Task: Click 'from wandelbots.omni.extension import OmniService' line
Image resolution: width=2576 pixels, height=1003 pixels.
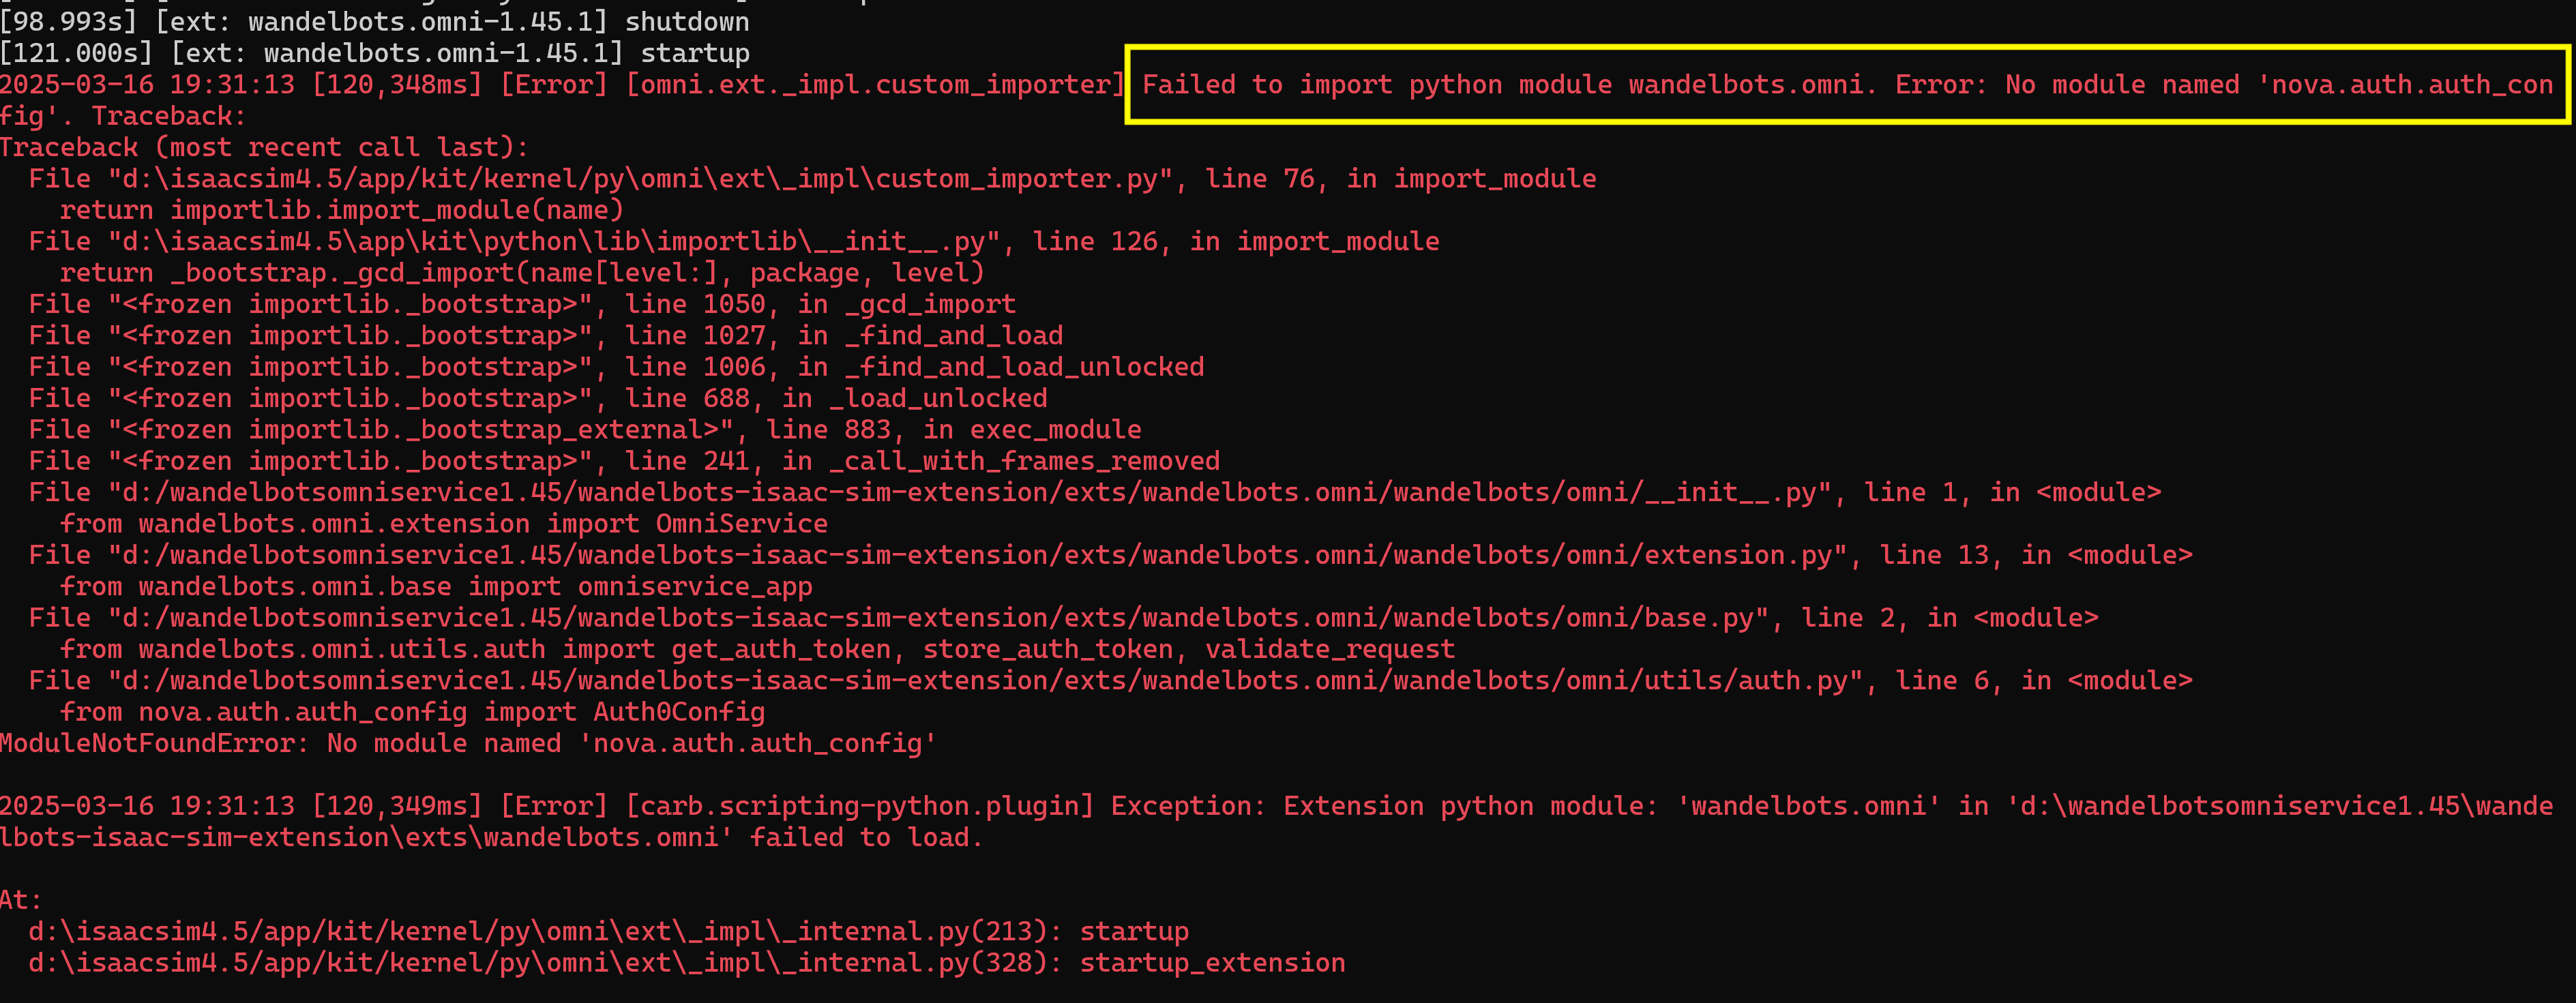Action: pyautogui.click(x=443, y=524)
